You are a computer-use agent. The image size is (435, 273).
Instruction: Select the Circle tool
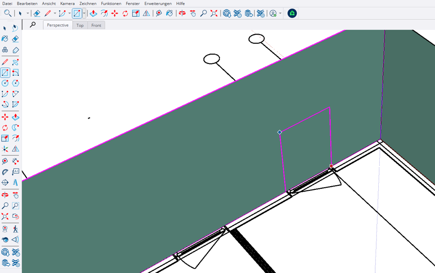(x=5, y=83)
